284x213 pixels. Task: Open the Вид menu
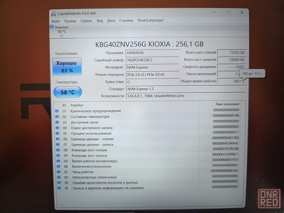100,21
